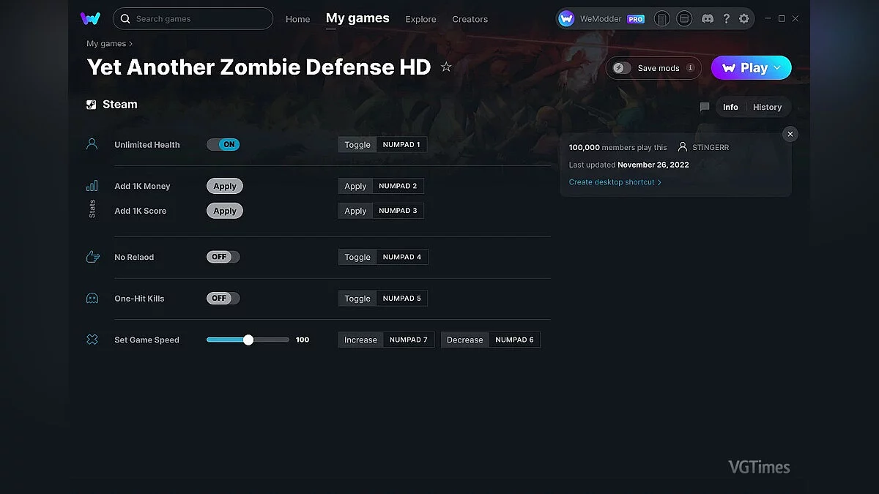Change the NUMPAD 2 hotkey binding
879x494 pixels.
(398, 186)
